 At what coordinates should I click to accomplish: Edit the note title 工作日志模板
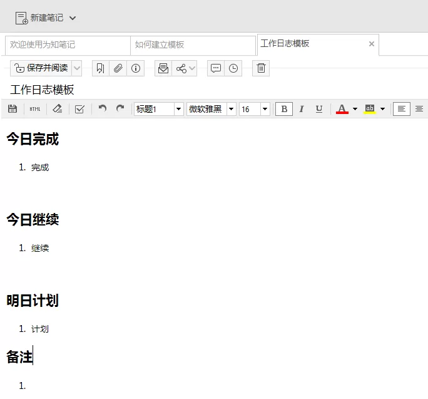pyautogui.click(x=42, y=90)
